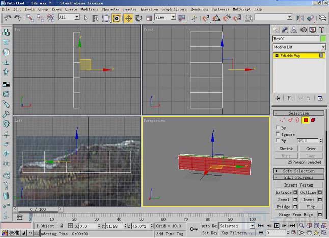329x238 pixels.
Task: Click the Key Filters button
Action: (236, 233)
